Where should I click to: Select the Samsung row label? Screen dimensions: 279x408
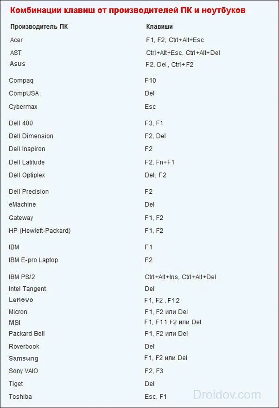23,358
